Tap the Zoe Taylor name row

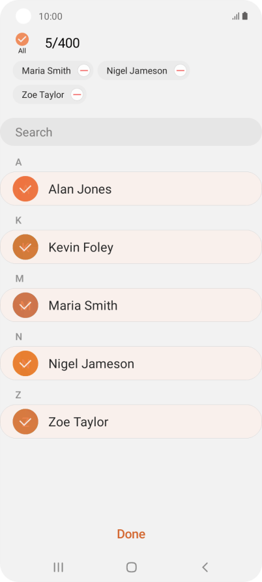(x=131, y=422)
